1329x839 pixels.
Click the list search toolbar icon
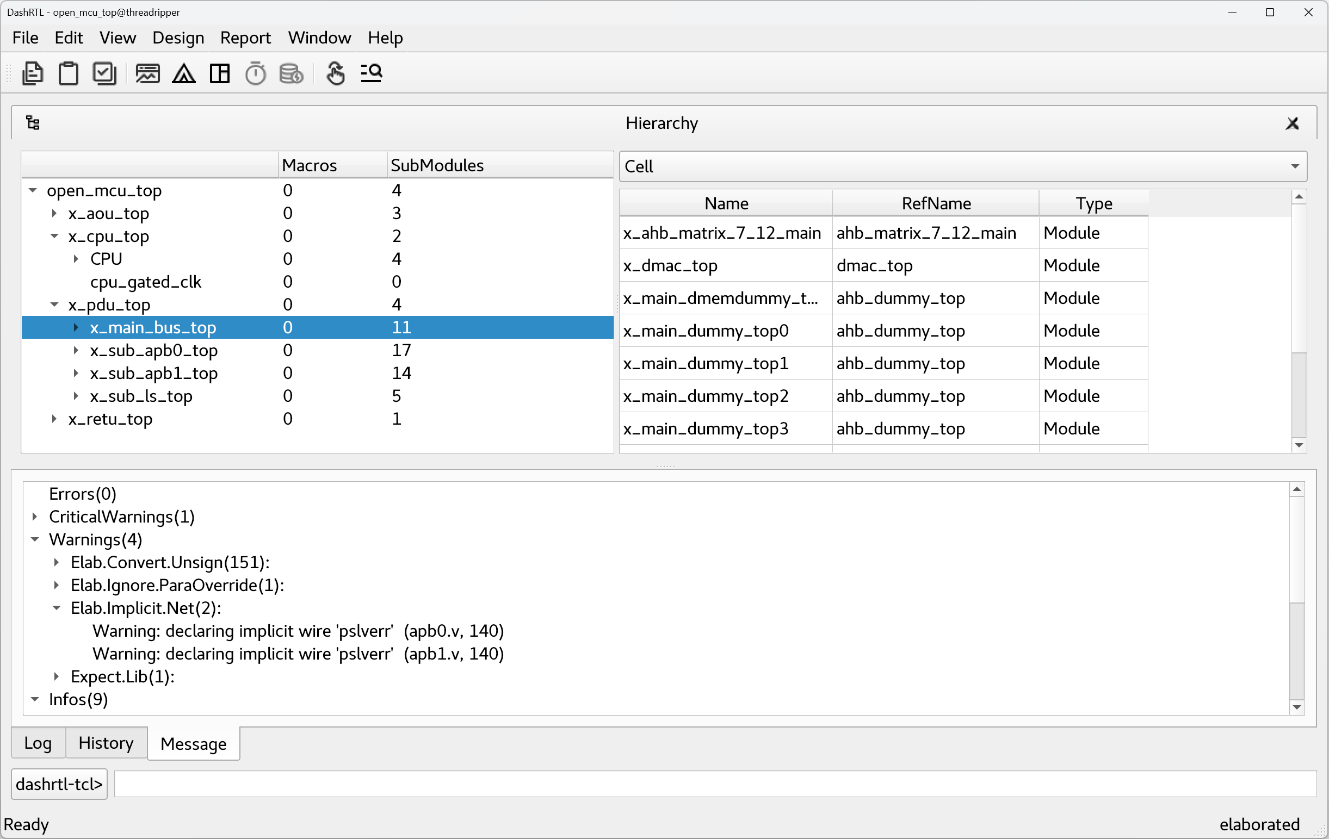tap(372, 73)
